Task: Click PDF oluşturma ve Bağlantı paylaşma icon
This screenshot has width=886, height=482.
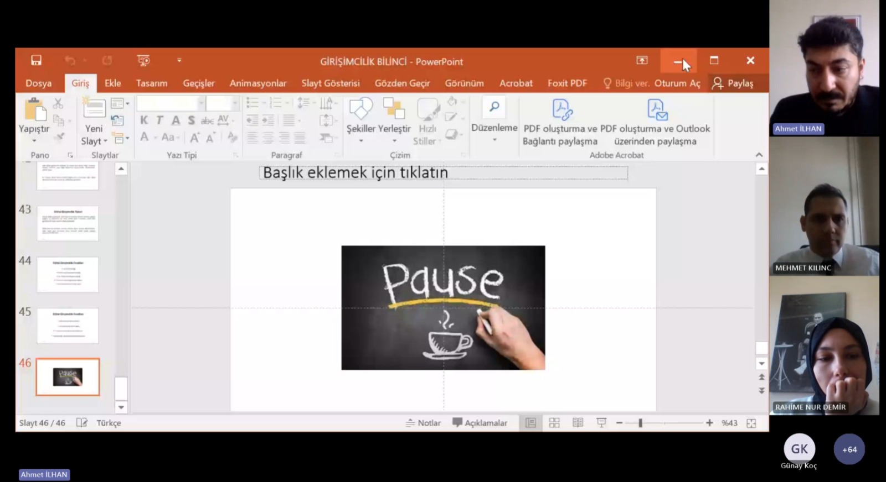Action: (x=562, y=109)
